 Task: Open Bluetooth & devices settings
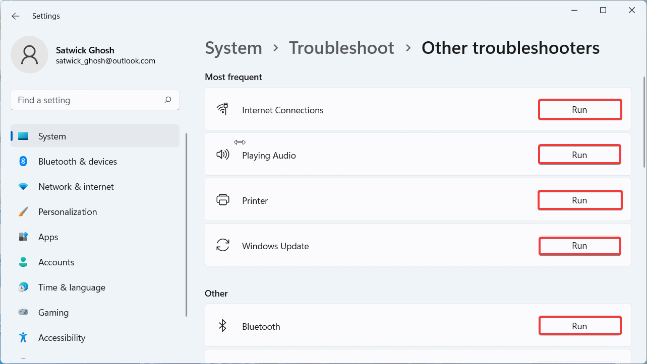pyautogui.click(x=95, y=162)
